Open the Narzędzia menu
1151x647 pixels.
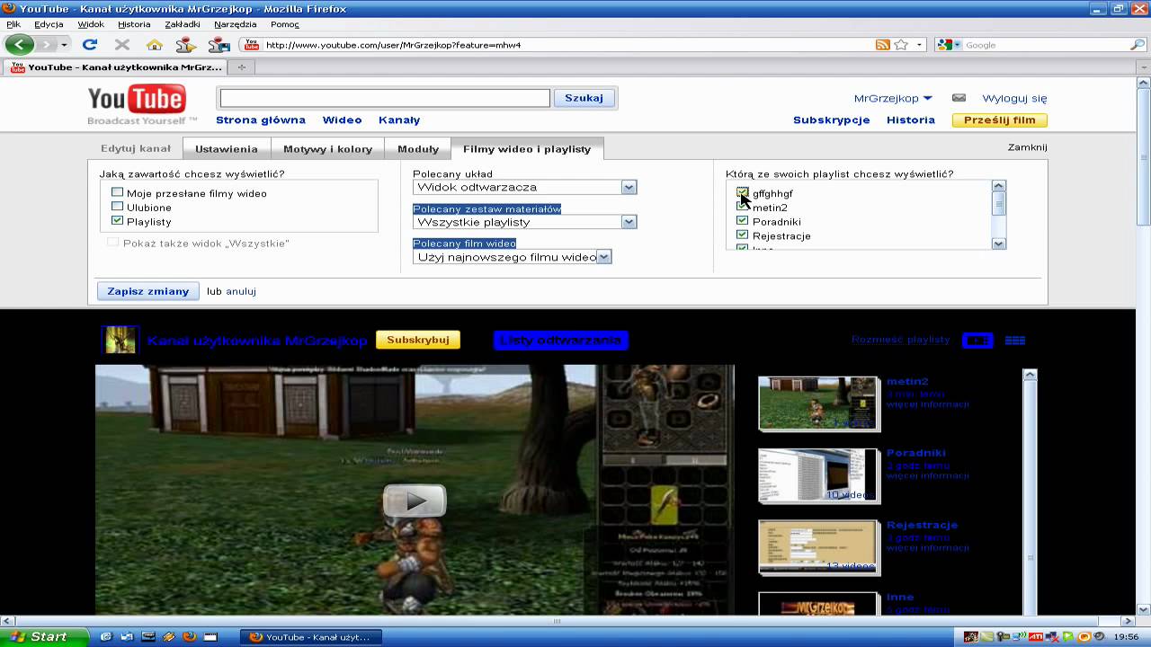[x=236, y=24]
